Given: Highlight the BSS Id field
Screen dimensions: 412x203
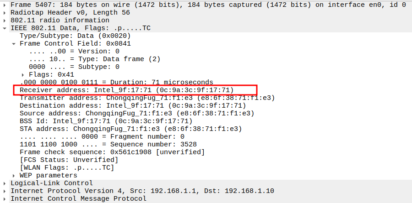Looking at the screenshot, I should click(106, 121).
